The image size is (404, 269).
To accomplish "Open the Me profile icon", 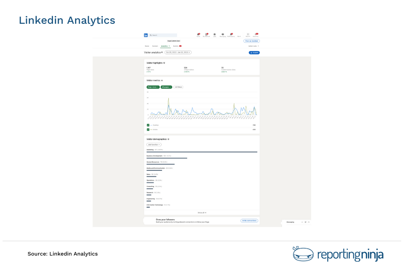I will tap(239, 35).
